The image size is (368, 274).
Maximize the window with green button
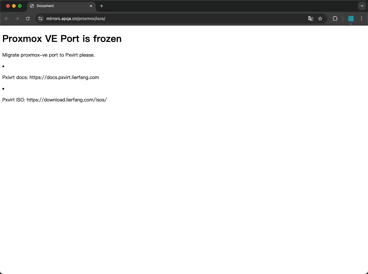point(20,6)
